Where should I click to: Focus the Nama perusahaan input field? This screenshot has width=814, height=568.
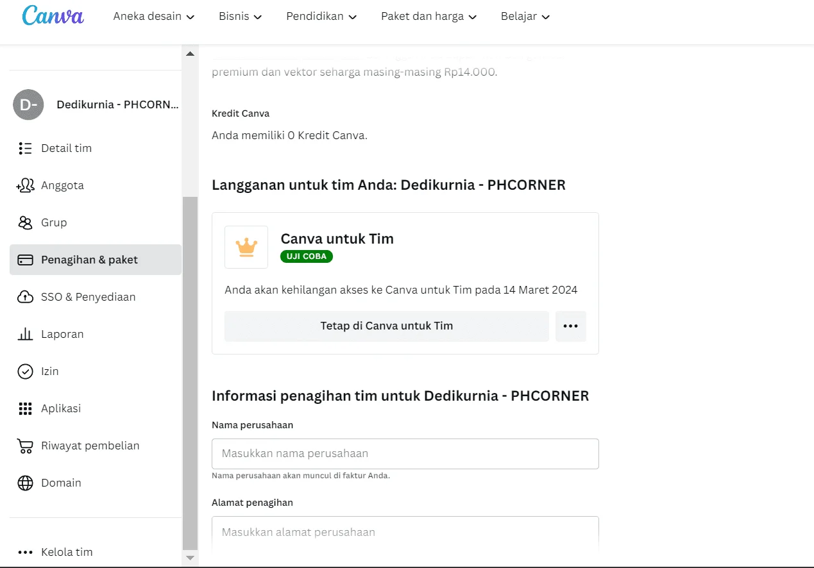pyautogui.click(x=405, y=453)
